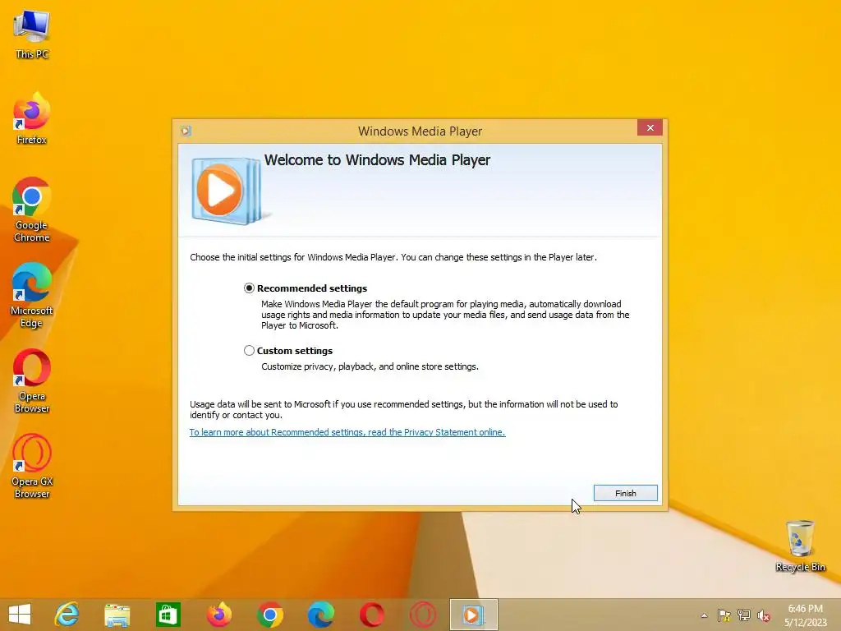The image size is (841, 631).
Task: Open This PC desktop icon
Action: 32,33
